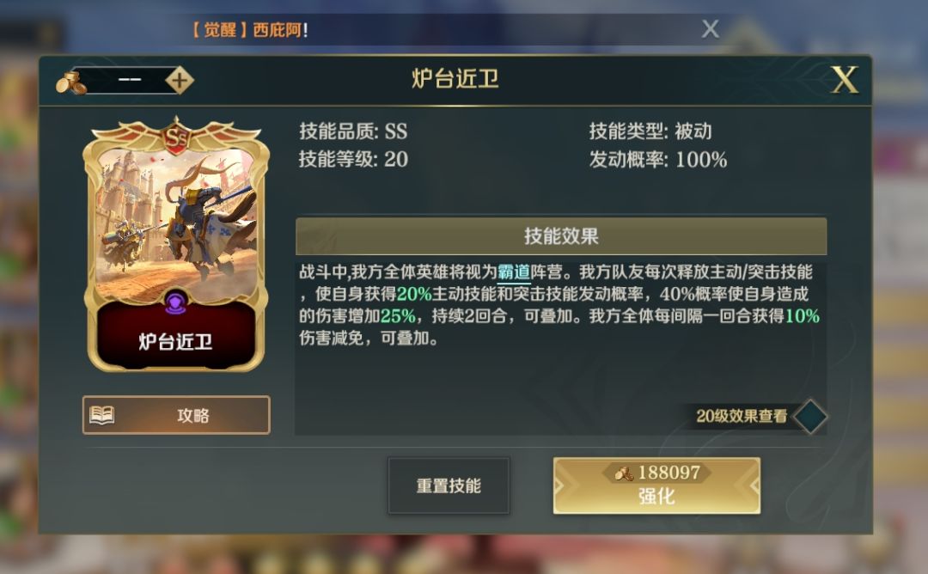Click the SS rank badge on card
This screenshot has height=574, width=928.
(176, 137)
